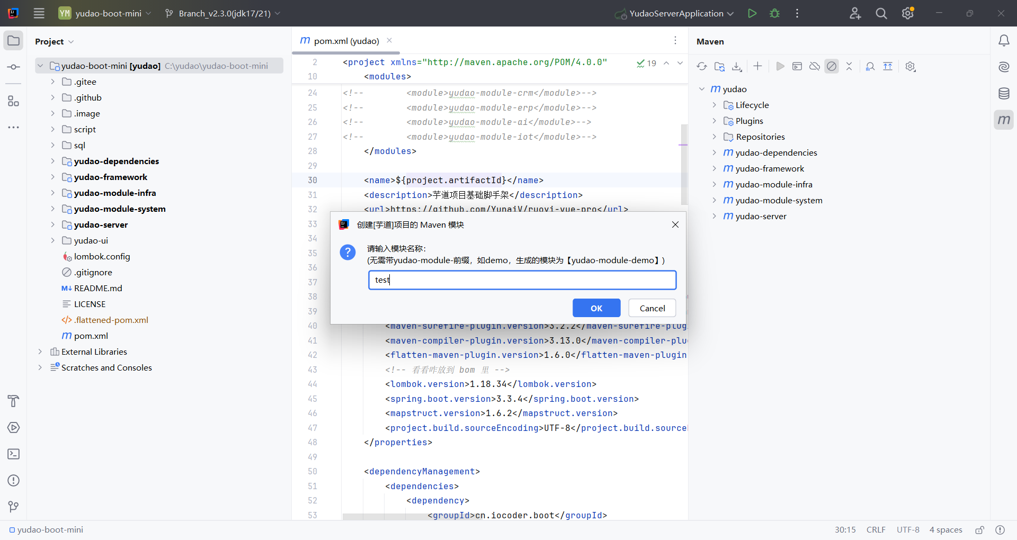Image resolution: width=1017 pixels, height=540 pixels.
Task: Open the yudao-boot-mini project dropdown
Action: pyautogui.click(x=105, y=13)
